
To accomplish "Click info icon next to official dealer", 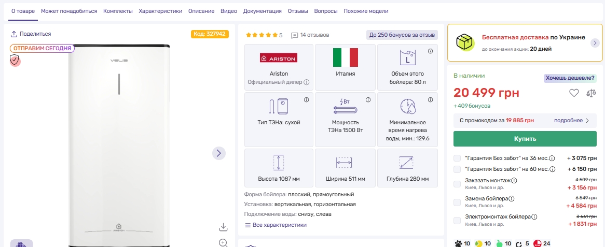I will point(307,82).
